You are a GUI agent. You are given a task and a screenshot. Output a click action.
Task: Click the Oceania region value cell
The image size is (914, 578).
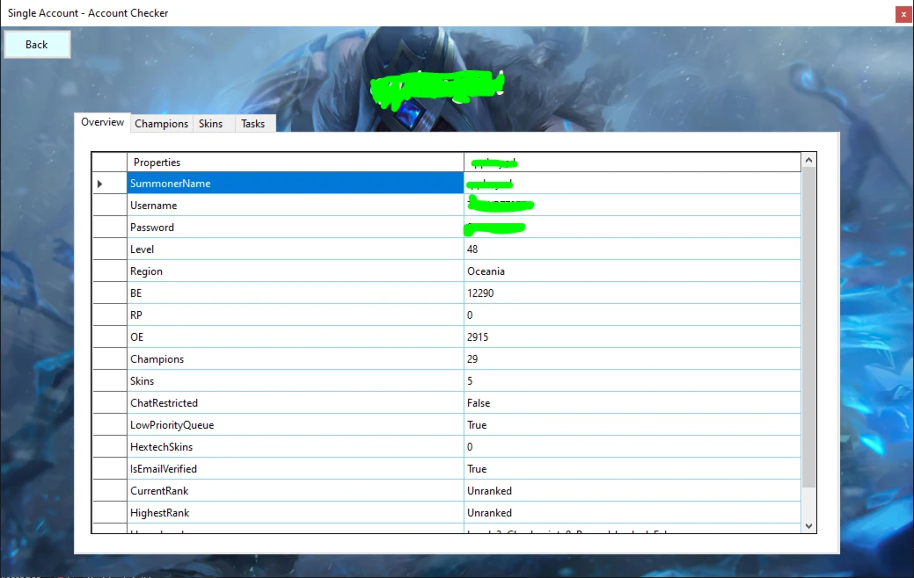coord(632,271)
